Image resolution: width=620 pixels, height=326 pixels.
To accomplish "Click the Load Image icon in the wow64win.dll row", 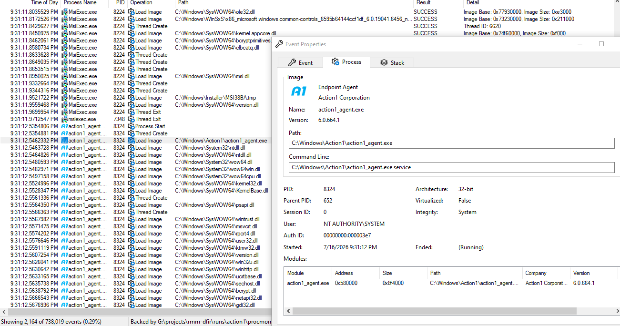I will [x=131, y=169].
